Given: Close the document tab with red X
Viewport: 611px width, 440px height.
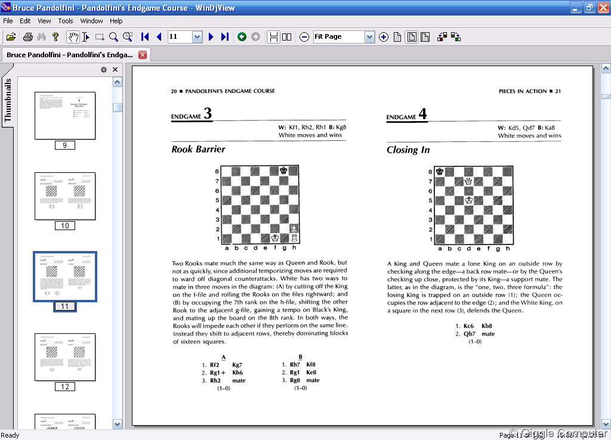Looking at the screenshot, I should pyautogui.click(x=143, y=55).
